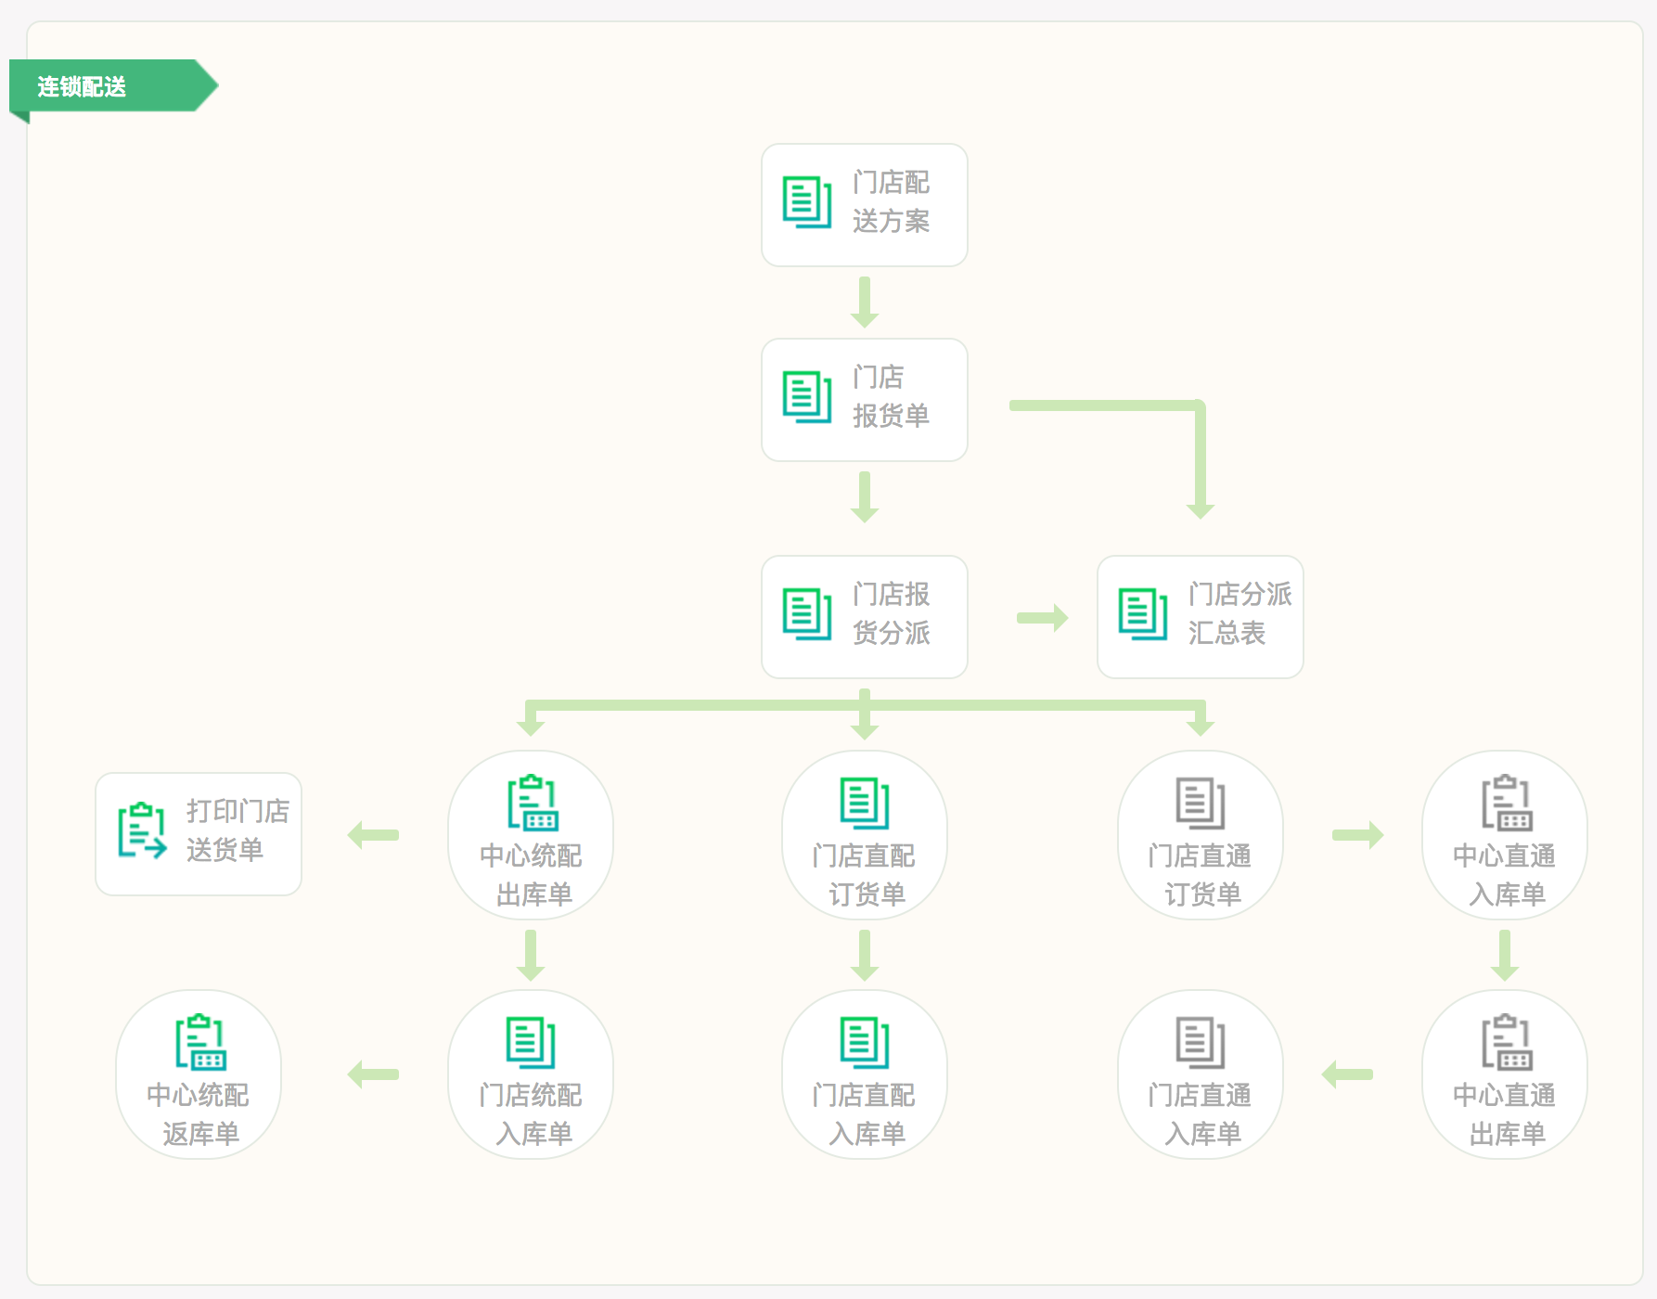
Task: Select the 门店直配订货单 icon
Action: [x=864, y=803]
